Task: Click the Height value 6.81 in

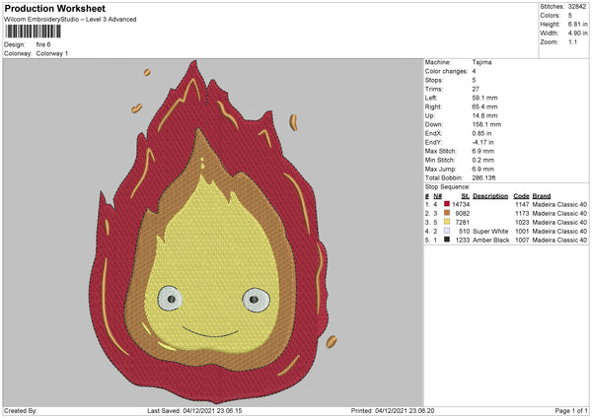Action: point(577,24)
